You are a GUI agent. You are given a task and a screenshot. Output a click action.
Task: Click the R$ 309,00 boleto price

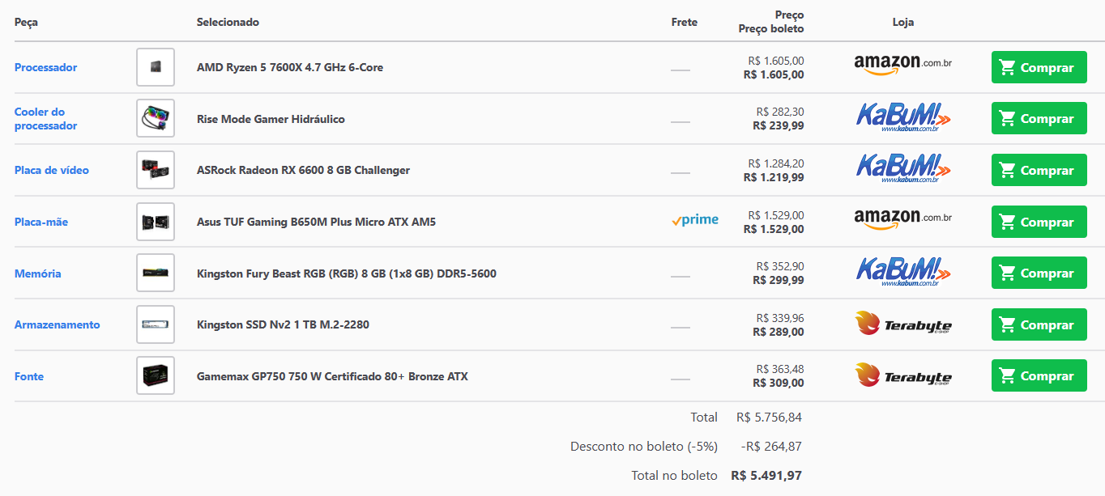(x=779, y=383)
